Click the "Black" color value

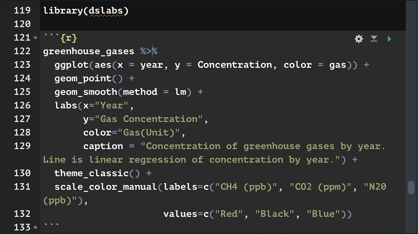(275, 214)
